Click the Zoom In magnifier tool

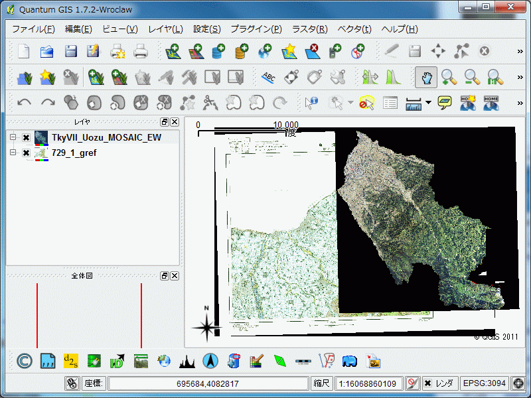(449, 77)
